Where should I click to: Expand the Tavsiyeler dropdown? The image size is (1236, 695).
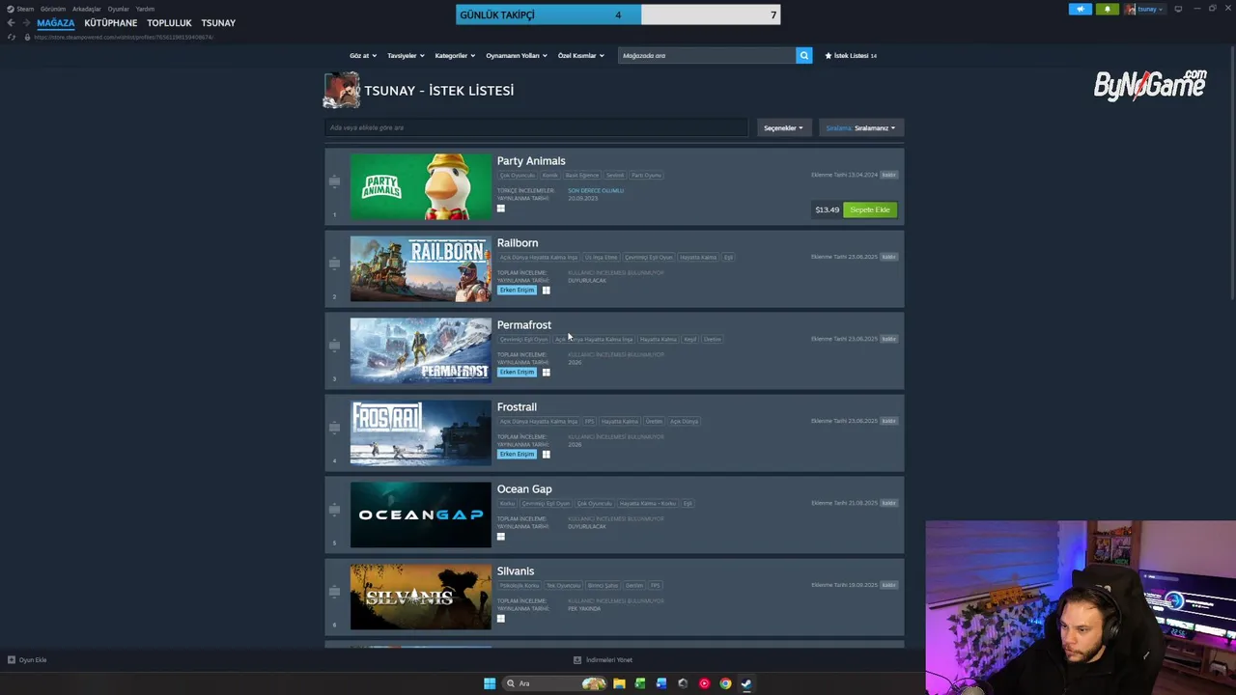(406, 56)
